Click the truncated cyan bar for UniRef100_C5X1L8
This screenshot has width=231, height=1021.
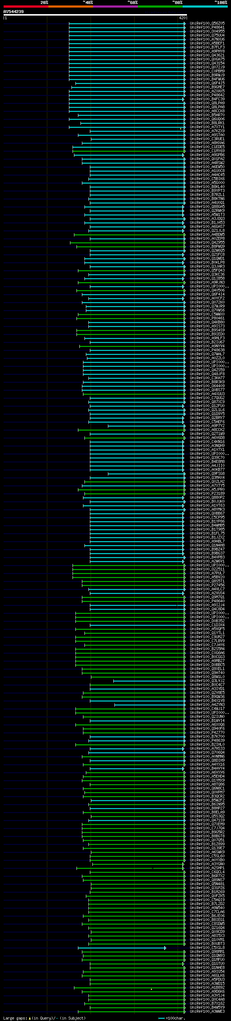pyautogui.click(x=122, y=948)
